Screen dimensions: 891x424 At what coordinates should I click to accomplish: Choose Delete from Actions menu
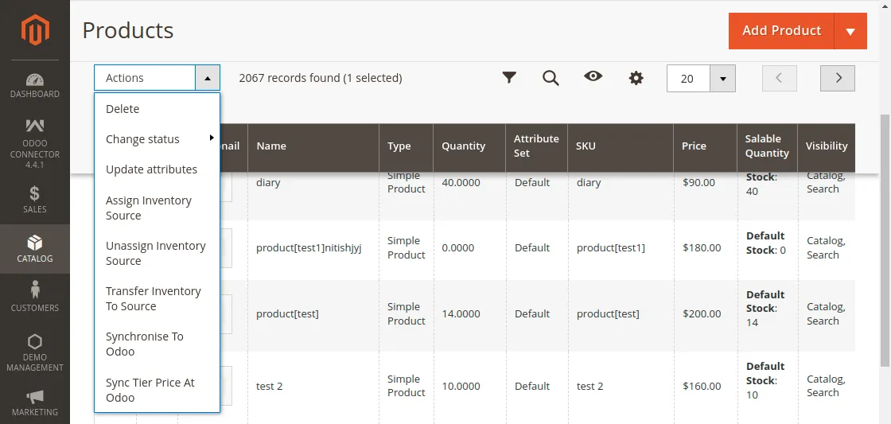(x=157, y=108)
